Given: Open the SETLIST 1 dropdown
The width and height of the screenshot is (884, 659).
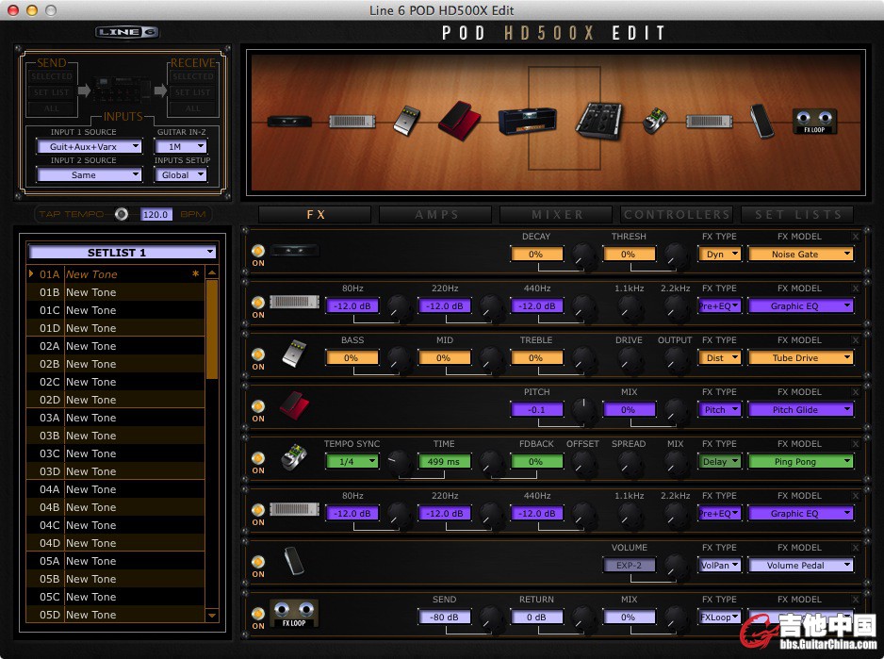Looking at the screenshot, I should pos(122,253).
